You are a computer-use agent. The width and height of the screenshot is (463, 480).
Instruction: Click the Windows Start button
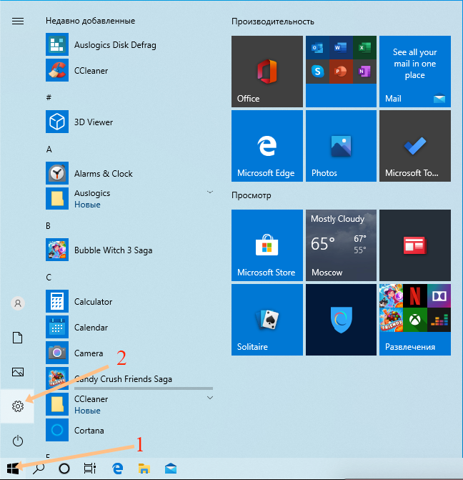click(13, 469)
